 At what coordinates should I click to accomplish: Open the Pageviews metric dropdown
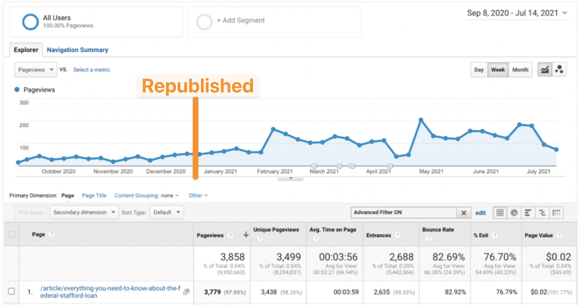click(x=35, y=70)
